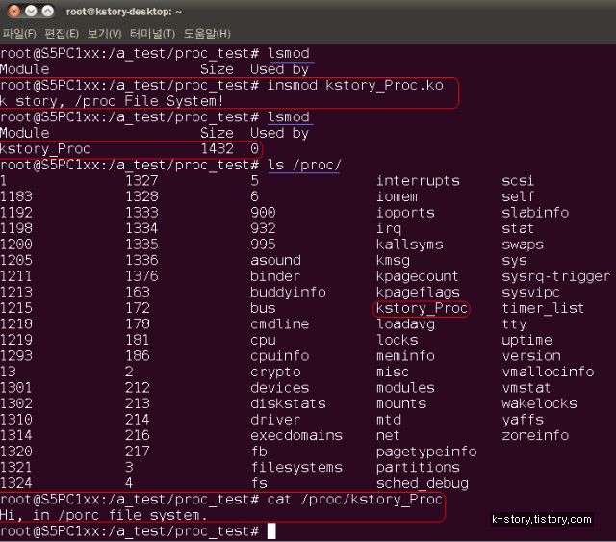Click 'filesystems' in the proc listing
Image resolution: width=616 pixels, height=542 pixels.
pos(296,468)
